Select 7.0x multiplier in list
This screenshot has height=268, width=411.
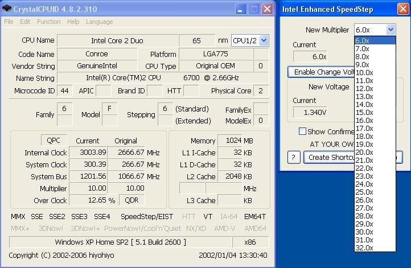375,49
